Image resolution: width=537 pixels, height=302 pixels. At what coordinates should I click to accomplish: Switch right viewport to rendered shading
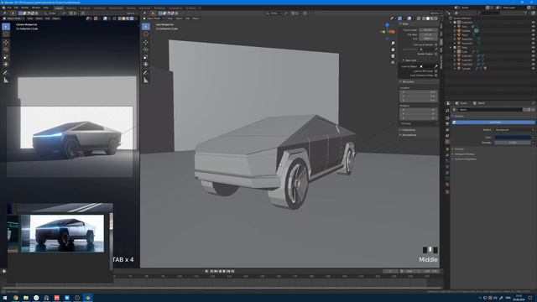point(435,18)
